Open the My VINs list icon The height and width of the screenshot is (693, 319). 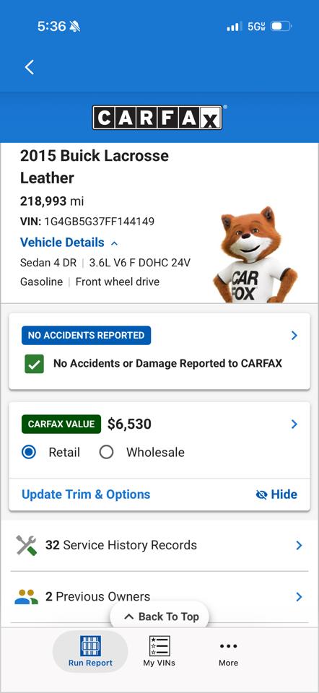click(x=159, y=645)
